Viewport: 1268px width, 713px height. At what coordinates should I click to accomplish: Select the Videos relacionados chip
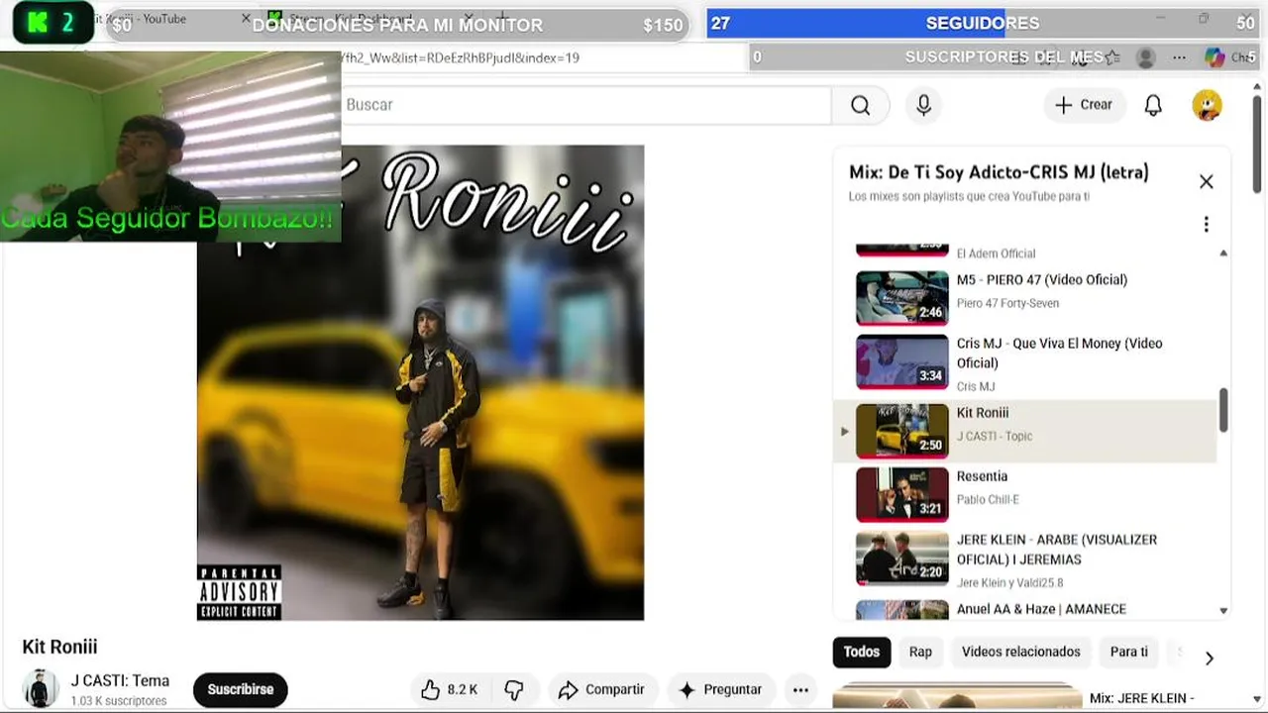(1020, 652)
